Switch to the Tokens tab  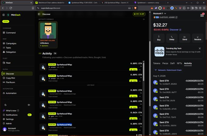pos(156,63)
